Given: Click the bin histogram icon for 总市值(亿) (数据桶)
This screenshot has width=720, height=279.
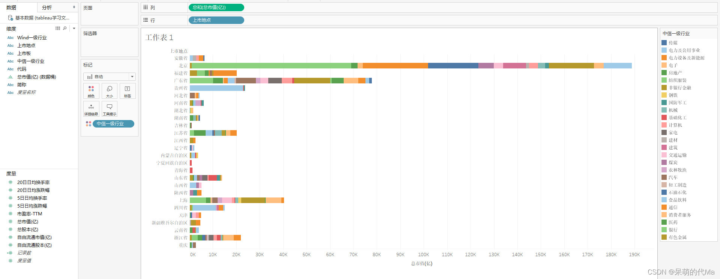Looking at the screenshot, I should point(11,77).
